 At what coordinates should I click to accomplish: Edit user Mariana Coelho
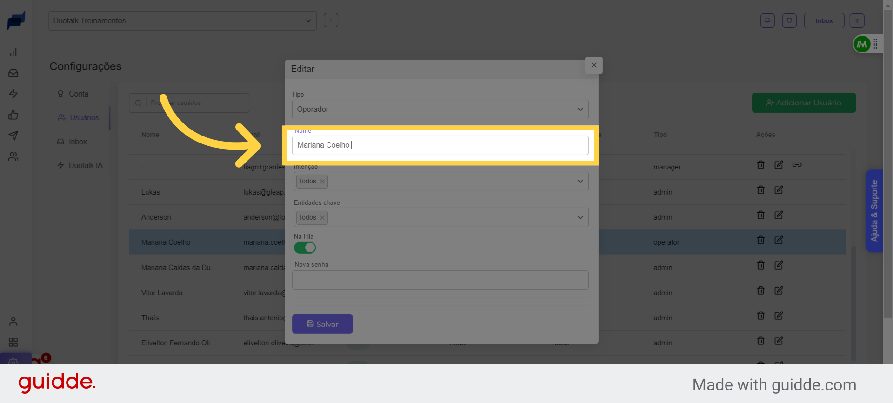(x=779, y=240)
